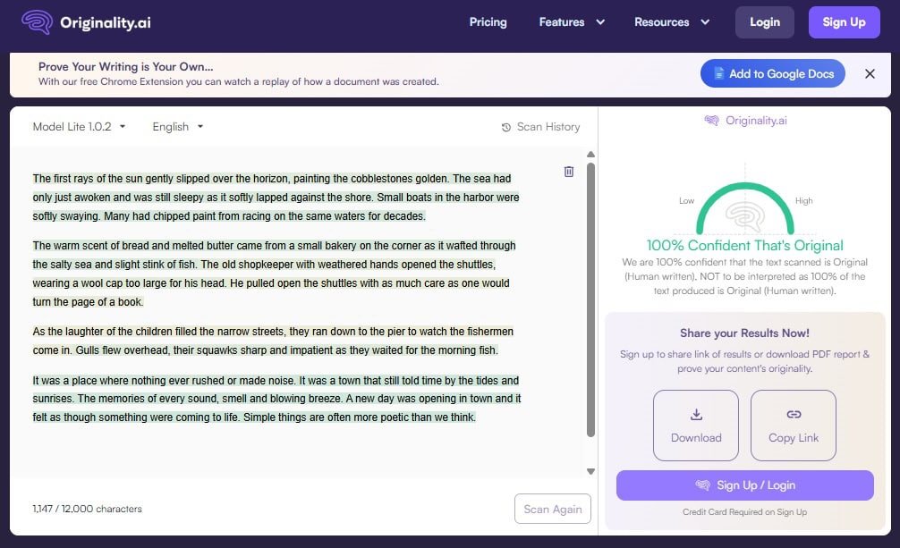Click the Scan History clock icon
The height and width of the screenshot is (548, 900).
(x=506, y=127)
